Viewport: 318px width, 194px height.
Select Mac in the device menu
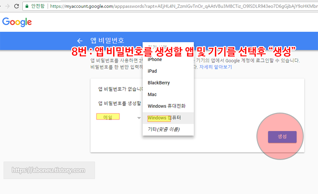pyautogui.click(x=168, y=94)
